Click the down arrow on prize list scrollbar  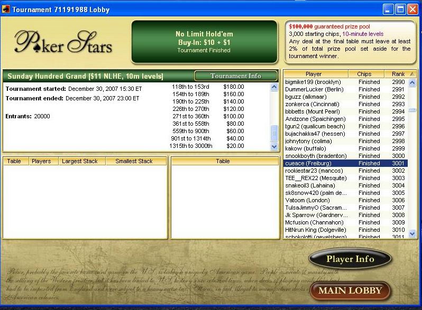[274, 146]
